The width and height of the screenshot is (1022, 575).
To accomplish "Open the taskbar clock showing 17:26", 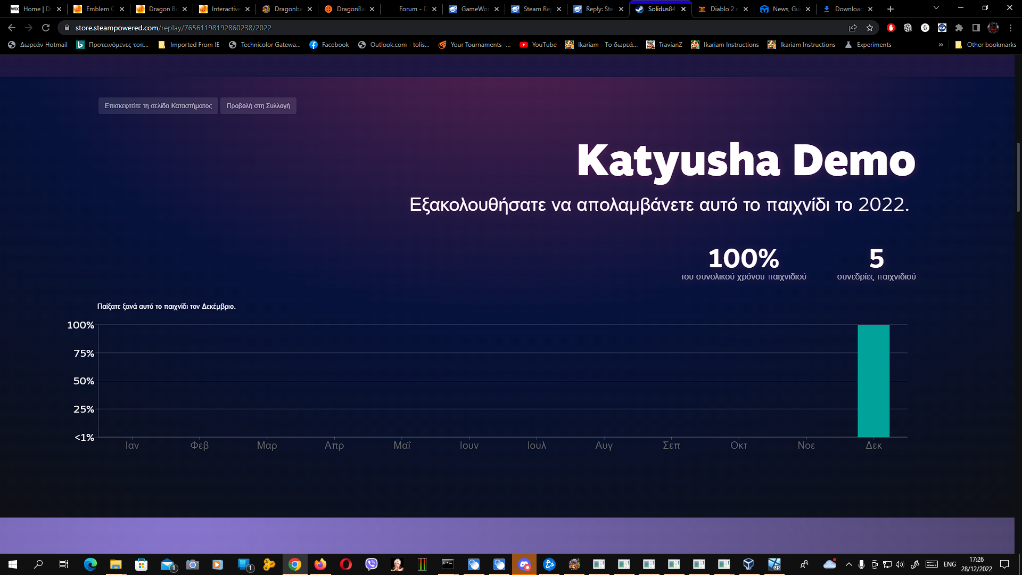I will click(976, 564).
